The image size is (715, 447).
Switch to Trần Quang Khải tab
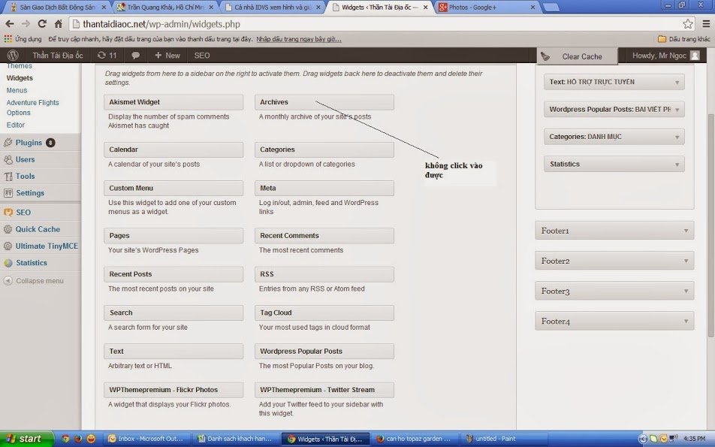[x=164, y=8]
